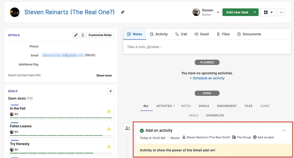
Task: Click the reorder fields arrows icon in Details
Action: pyautogui.click(x=83, y=35)
